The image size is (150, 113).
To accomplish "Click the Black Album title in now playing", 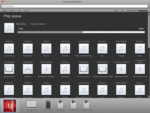I will click(38, 24).
